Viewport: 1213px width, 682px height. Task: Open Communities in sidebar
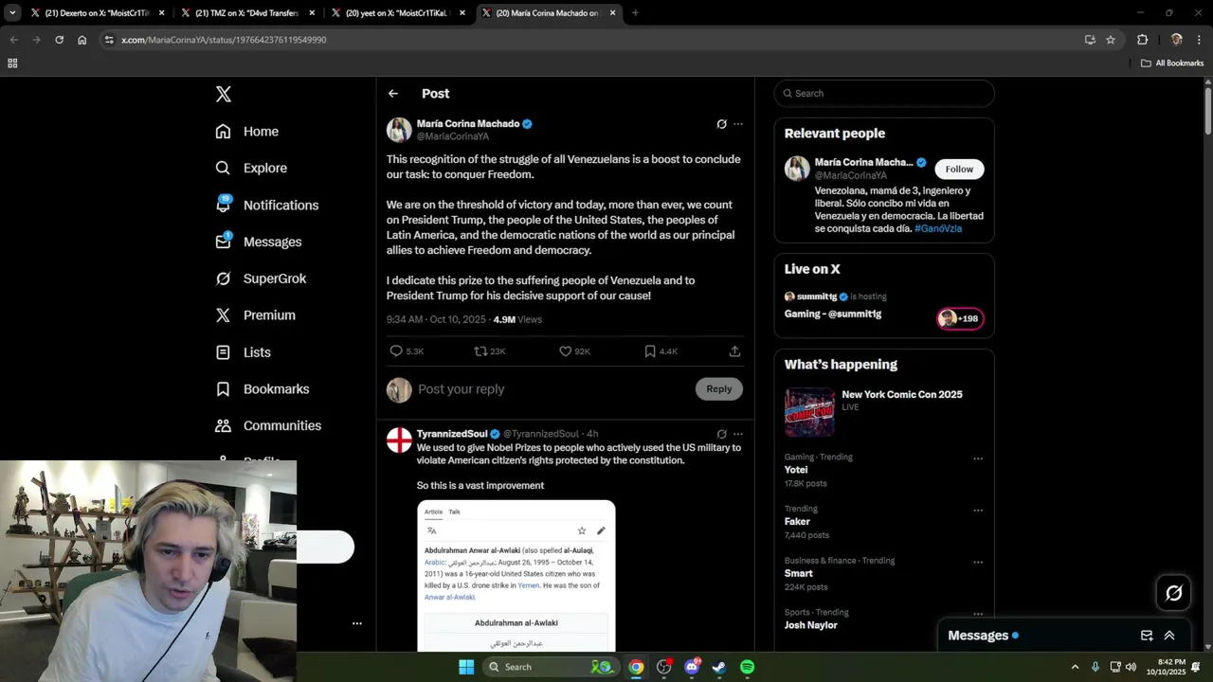(x=268, y=425)
